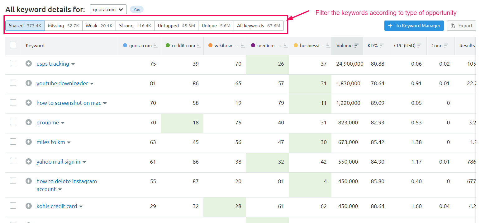Click plus icon beside how to screenshot on mac

pyautogui.click(x=29, y=103)
